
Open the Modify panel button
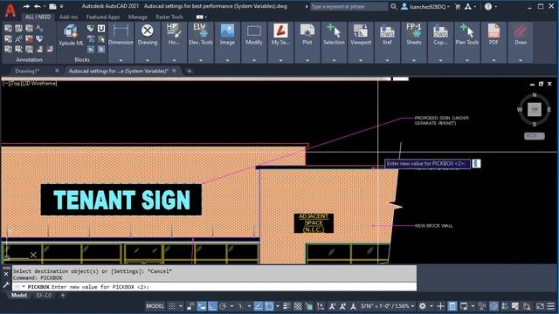coord(254,36)
